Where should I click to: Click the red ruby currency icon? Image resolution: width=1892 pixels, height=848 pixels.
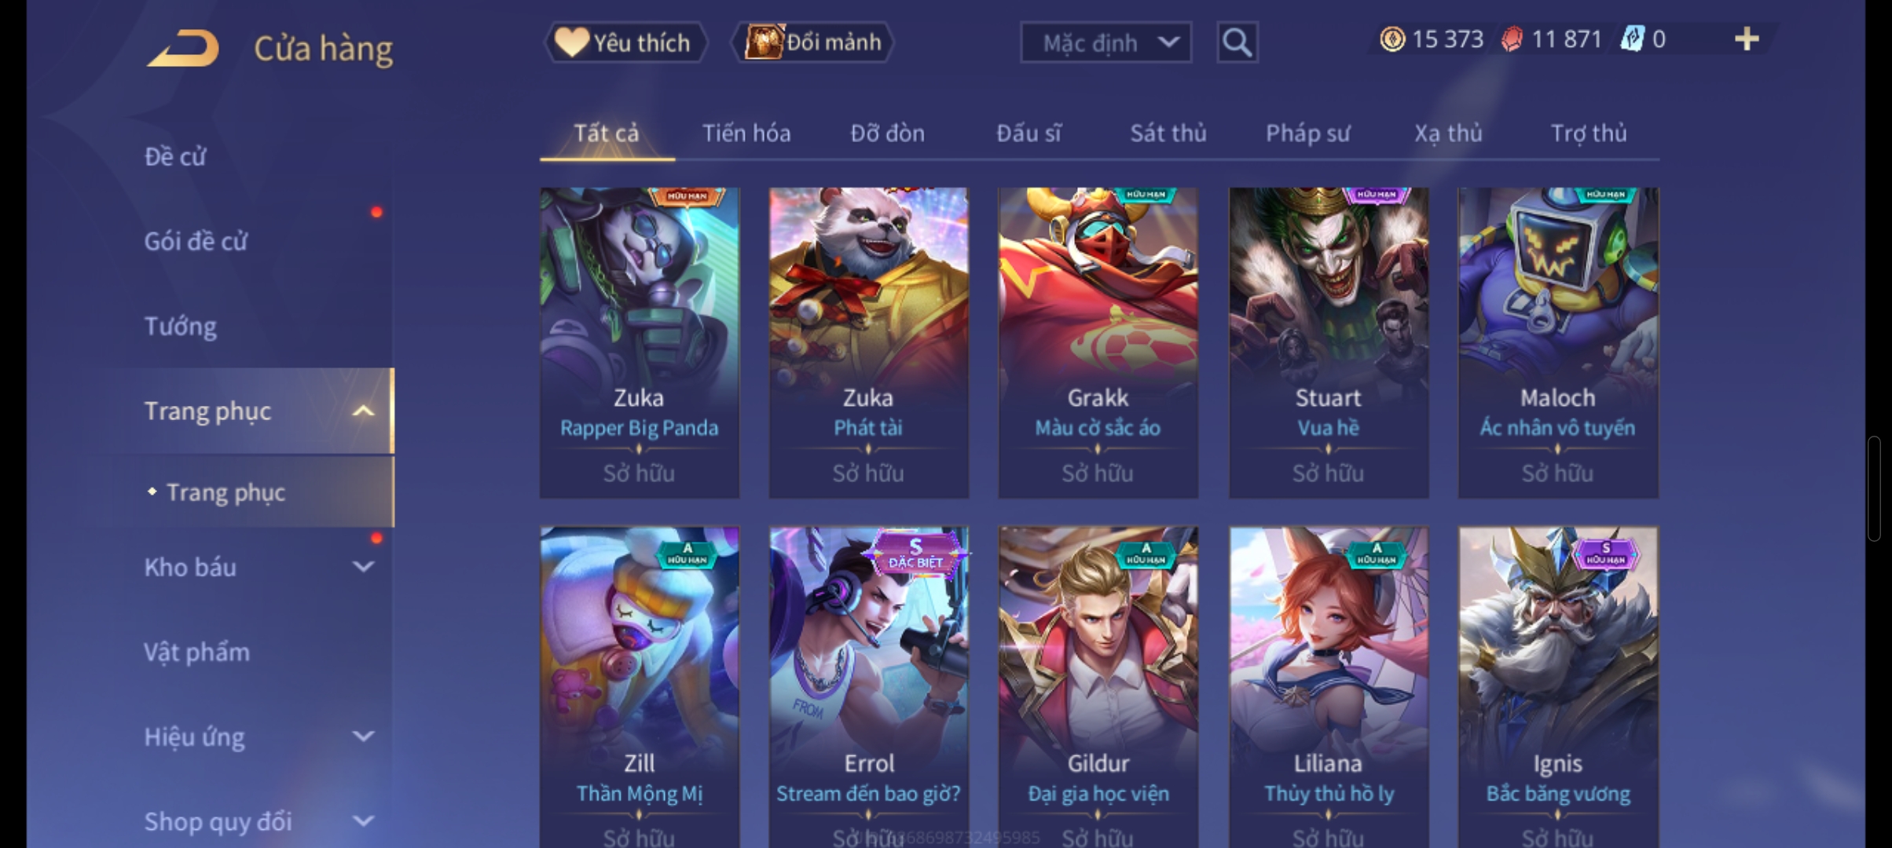click(x=1511, y=39)
